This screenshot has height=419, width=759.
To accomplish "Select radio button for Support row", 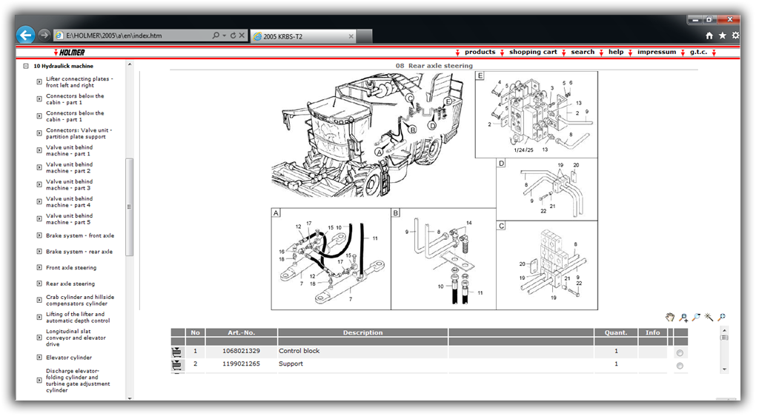I will pos(680,366).
